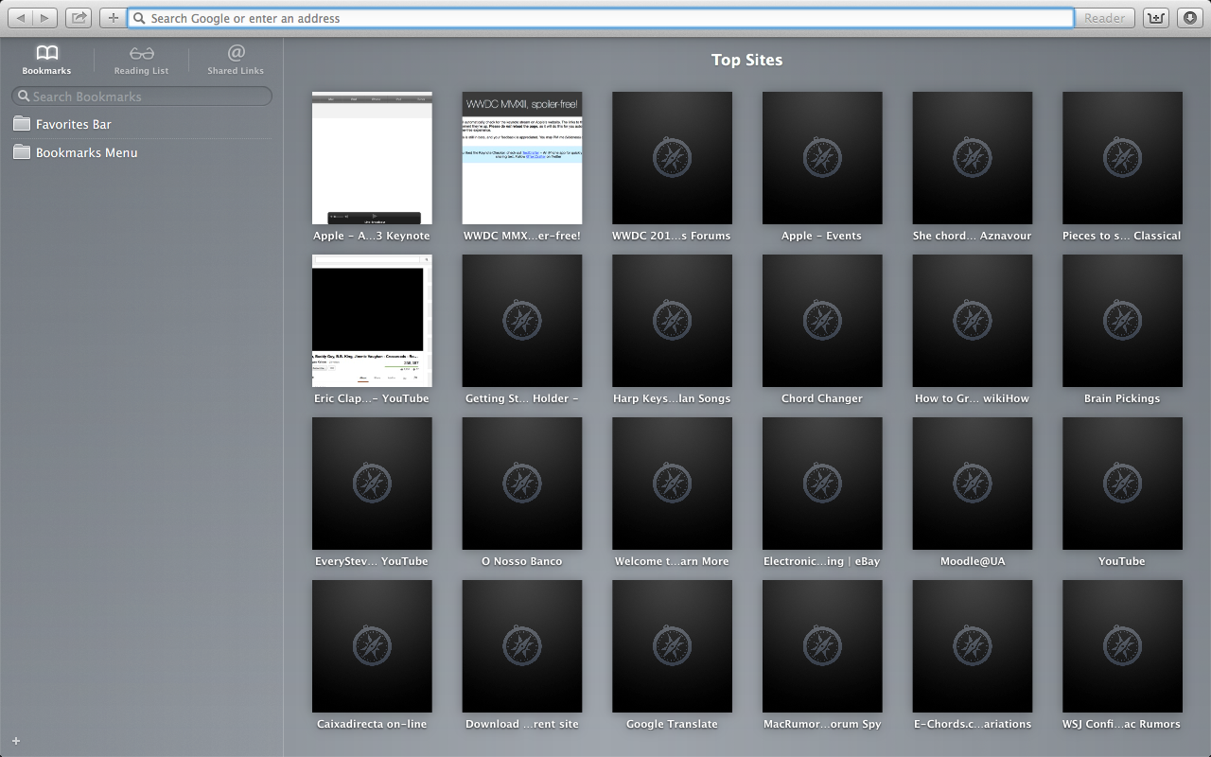The image size is (1211, 757).
Task: Switch to the Bookmarks sidebar tab
Action: point(47,60)
